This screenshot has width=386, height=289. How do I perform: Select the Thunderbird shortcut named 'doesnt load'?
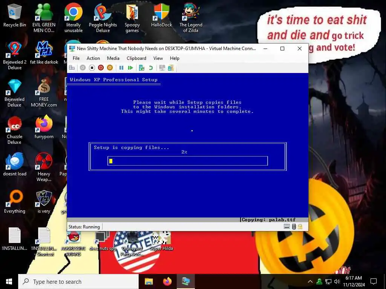15,164
